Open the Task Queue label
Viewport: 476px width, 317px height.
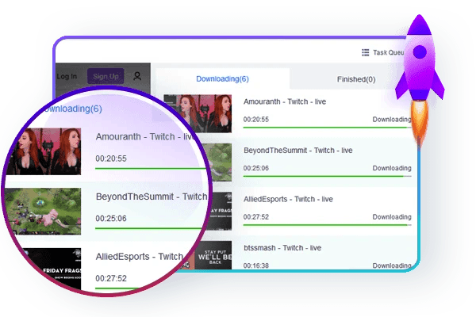pyautogui.click(x=391, y=53)
